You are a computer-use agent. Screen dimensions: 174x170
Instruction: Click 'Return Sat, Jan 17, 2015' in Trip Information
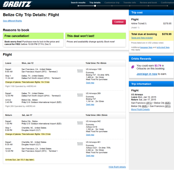click(x=144, y=100)
